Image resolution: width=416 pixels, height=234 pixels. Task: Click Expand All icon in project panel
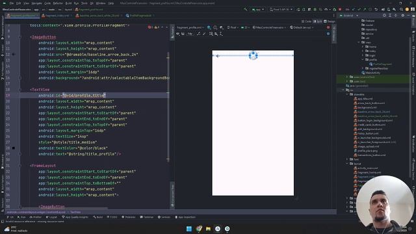390,16
